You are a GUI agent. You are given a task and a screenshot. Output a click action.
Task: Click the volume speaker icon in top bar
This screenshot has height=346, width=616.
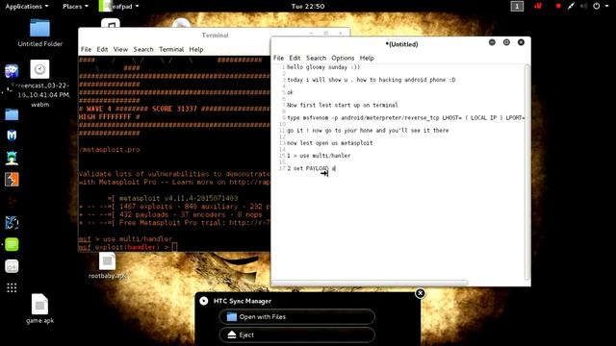pyautogui.click(x=584, y=7)
